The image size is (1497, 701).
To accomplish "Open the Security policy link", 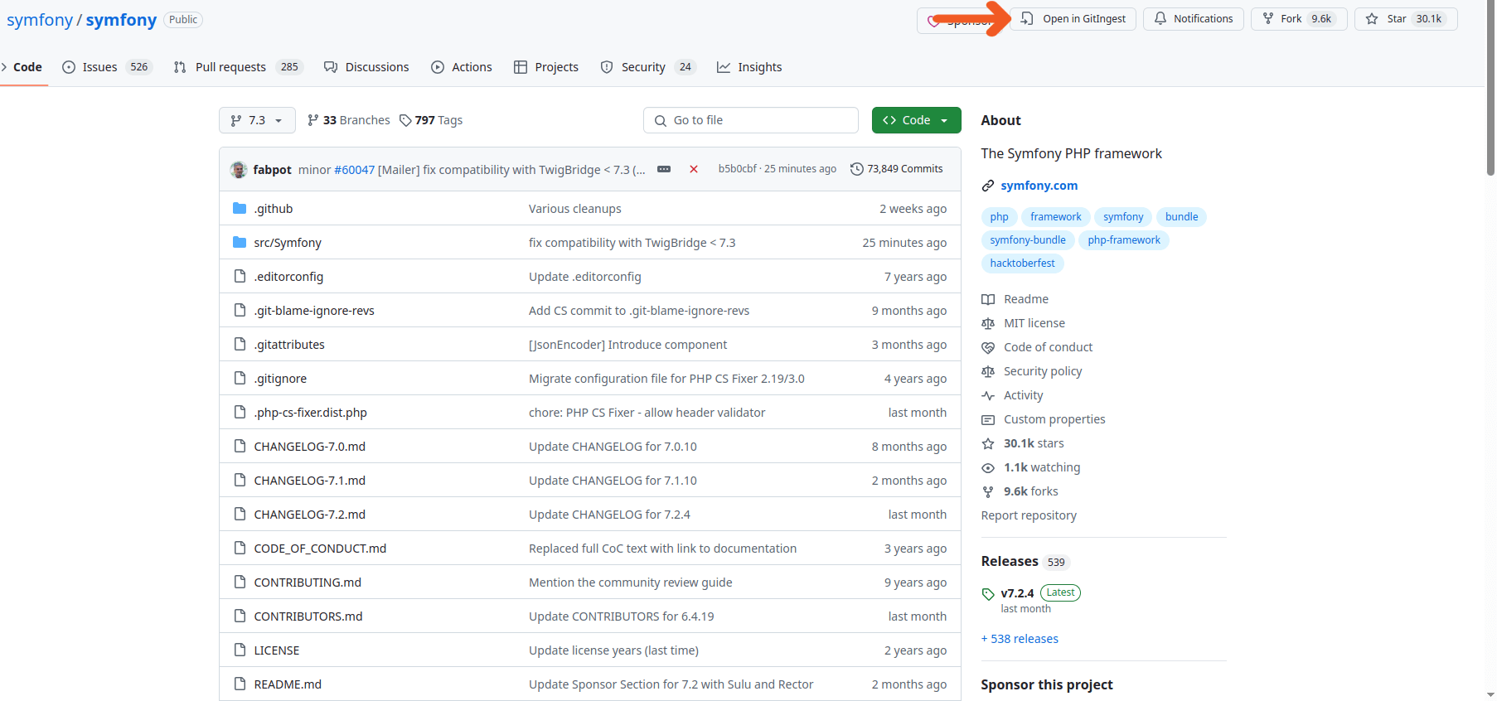I will click(x=1032, y=371).
